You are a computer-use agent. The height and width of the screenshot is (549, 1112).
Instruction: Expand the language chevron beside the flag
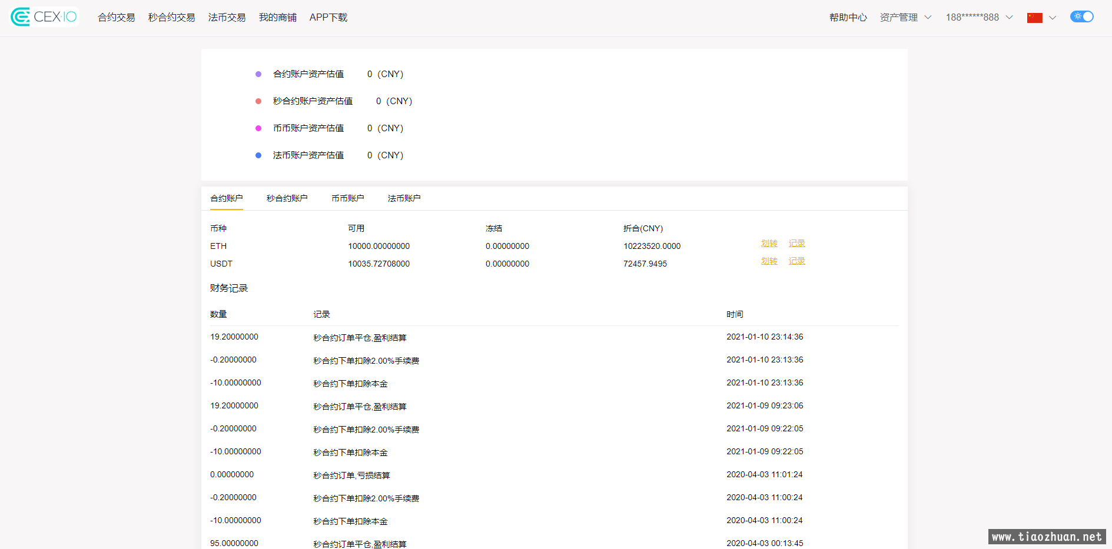pyautogui.click(x=1053, y=18)
